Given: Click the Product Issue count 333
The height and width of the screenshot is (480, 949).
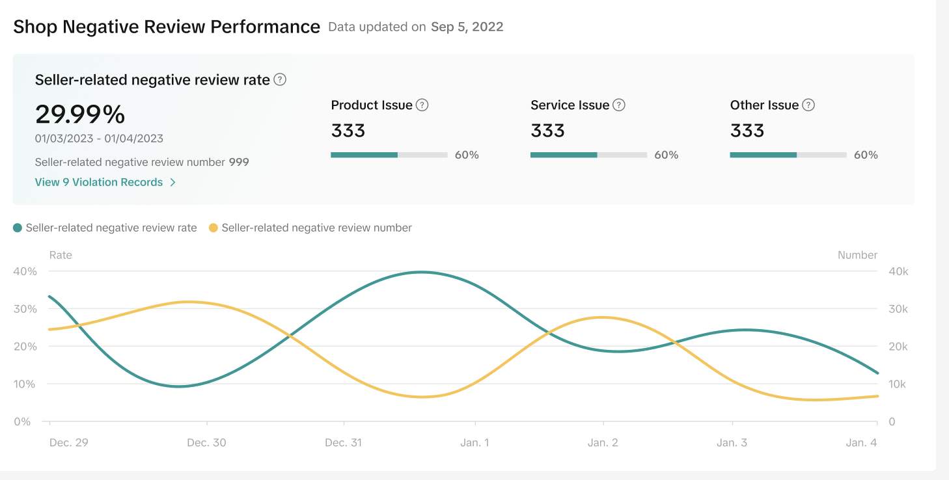Looking at the screenshot, I should pos(348,131).
